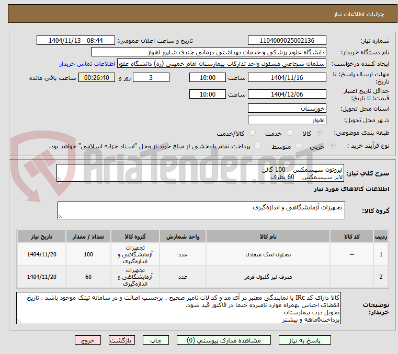The height and width of the screenshot is (354, 398).
Task: Click the 'ردیف' column header
Action: (381, 237)
